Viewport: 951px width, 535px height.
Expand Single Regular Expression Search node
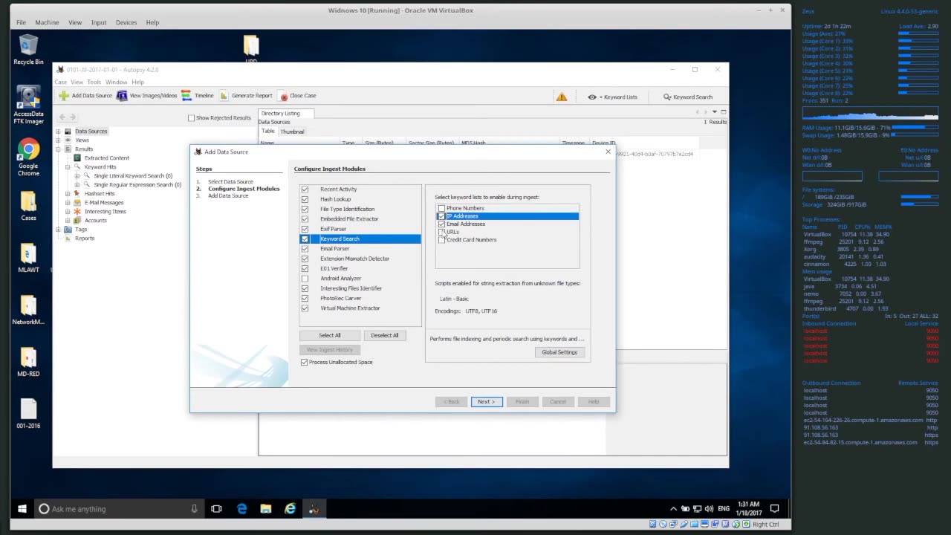click(77, 185)
